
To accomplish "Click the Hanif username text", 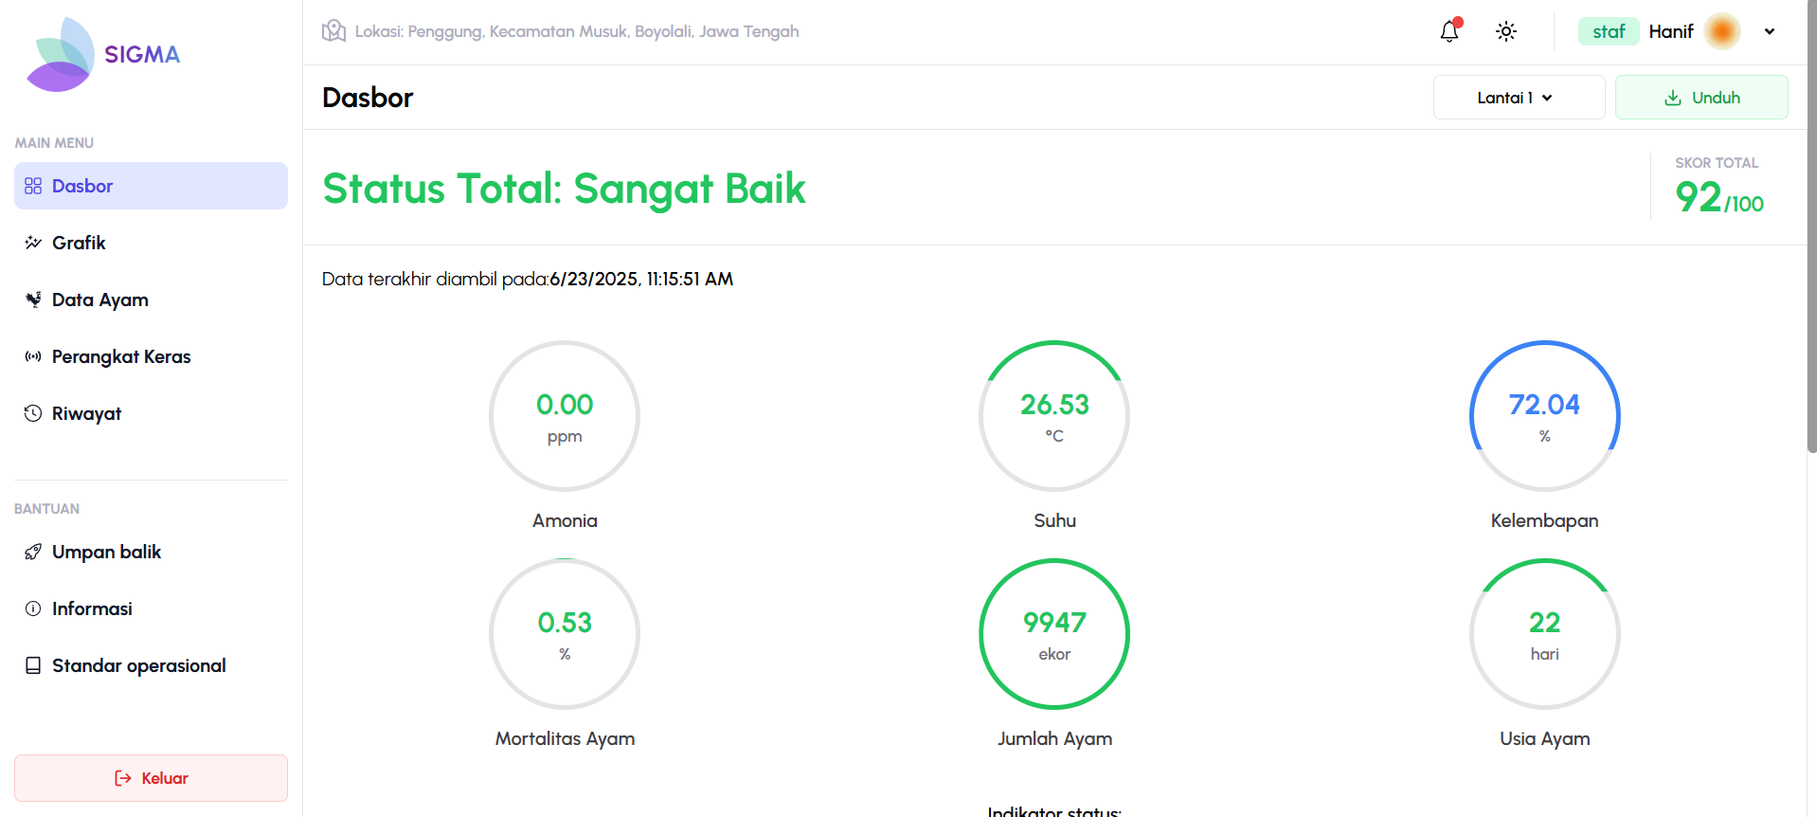I will [x=1671, y=31].
